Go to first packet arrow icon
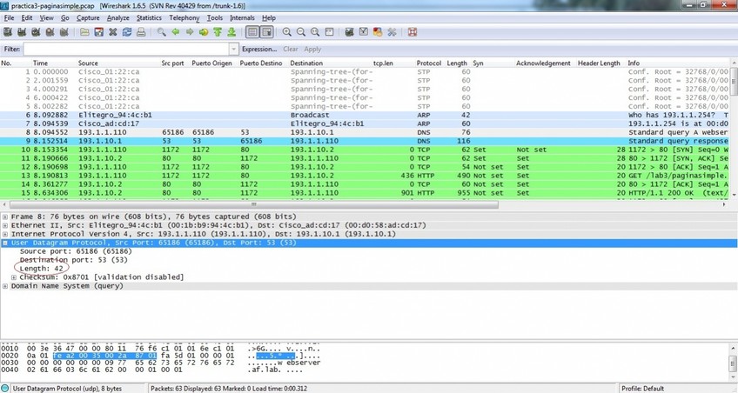Screen dimensions: 738x393 tap(218, 32)
